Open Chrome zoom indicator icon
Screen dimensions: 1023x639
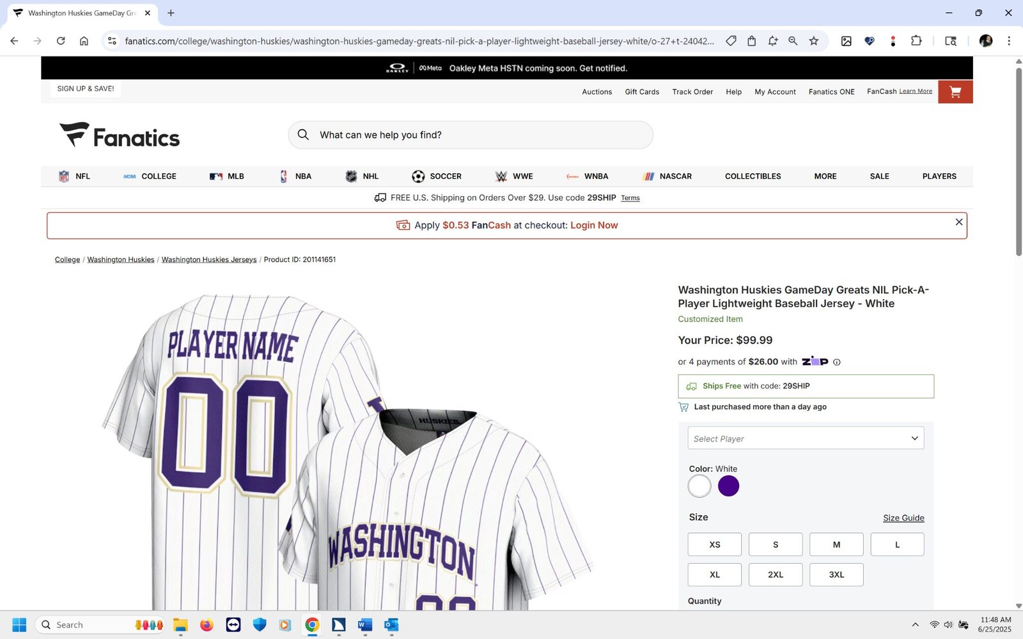(793, 41)
